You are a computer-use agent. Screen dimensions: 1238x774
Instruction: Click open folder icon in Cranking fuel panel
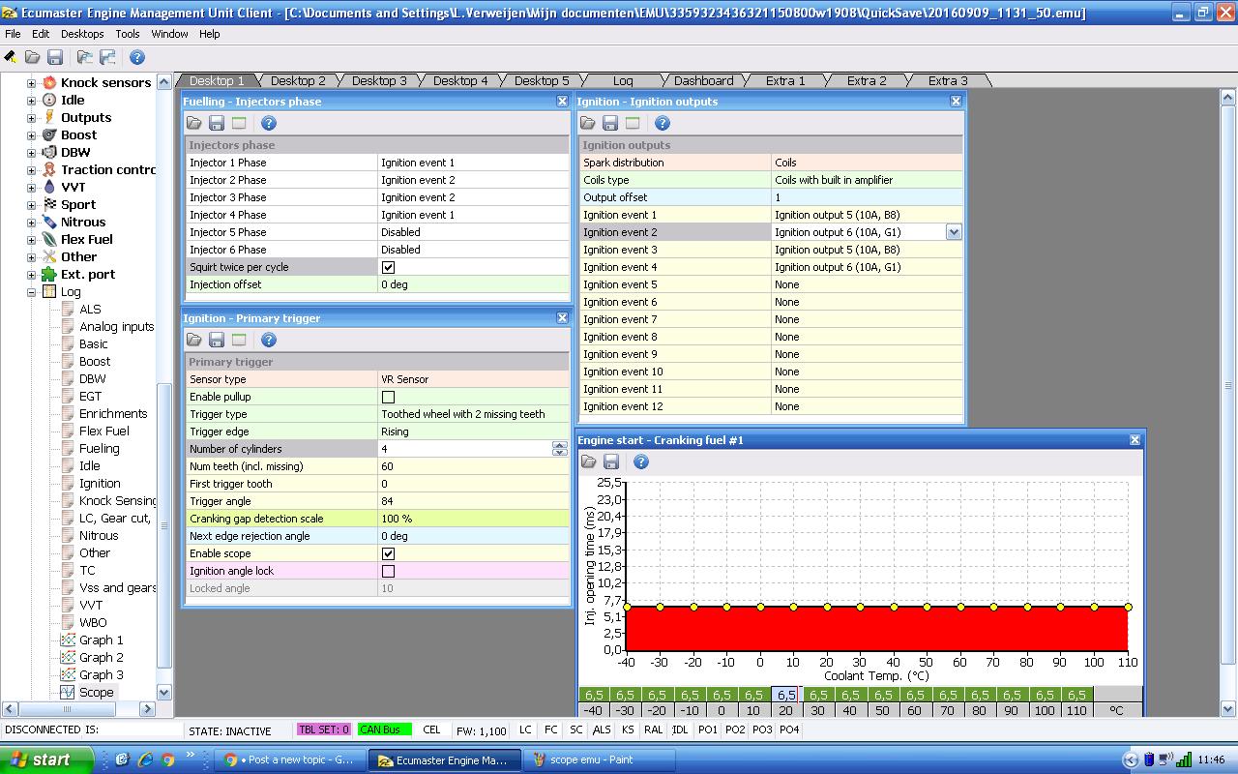tap(588, 462)
